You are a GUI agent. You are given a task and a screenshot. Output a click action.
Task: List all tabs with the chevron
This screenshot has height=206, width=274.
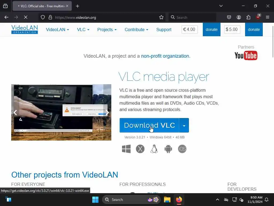[221, 6]
